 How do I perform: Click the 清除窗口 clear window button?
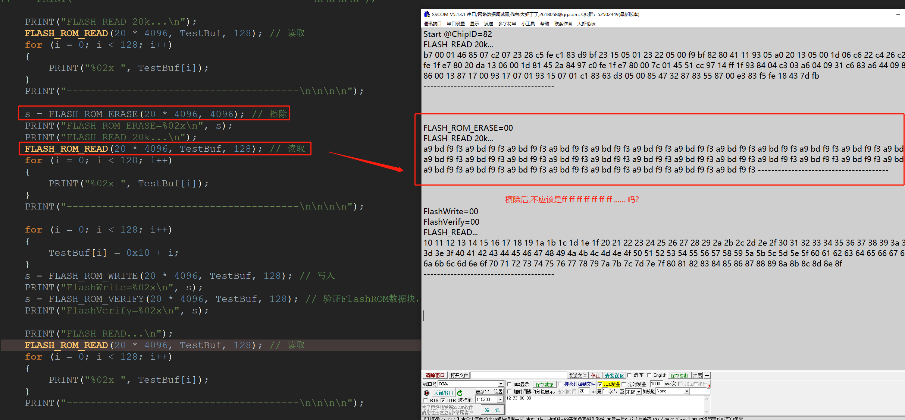[435, 376]
